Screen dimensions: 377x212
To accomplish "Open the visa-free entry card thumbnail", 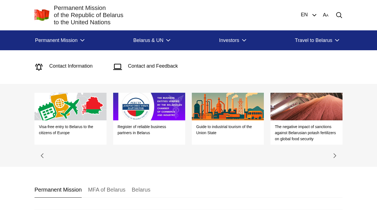I will (x=70, y=107).
